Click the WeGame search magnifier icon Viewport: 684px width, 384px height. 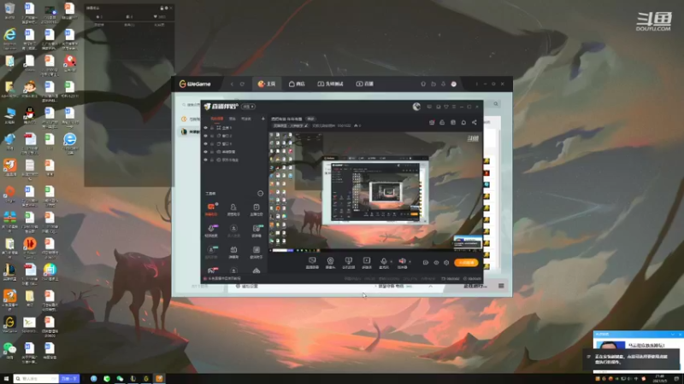click(x=496, y=104)
